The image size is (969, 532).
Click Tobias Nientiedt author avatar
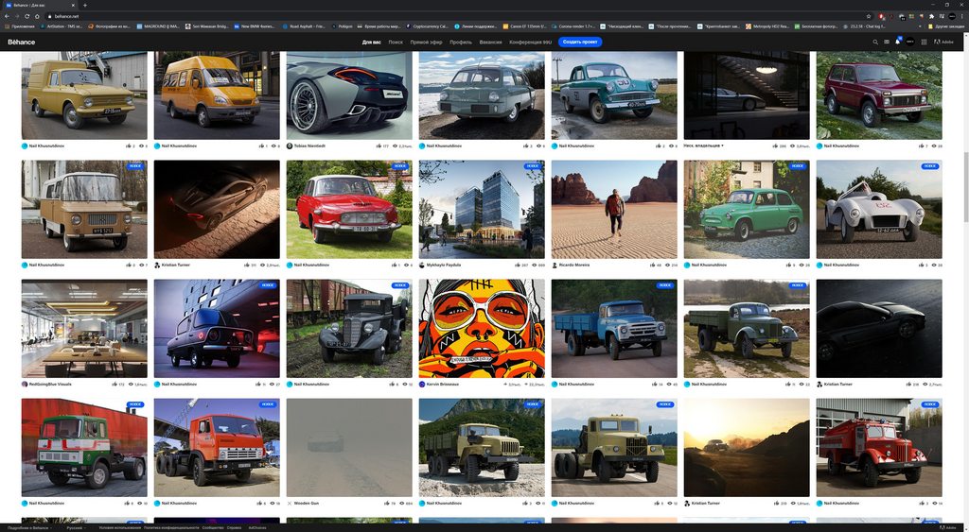pos(290,146)
